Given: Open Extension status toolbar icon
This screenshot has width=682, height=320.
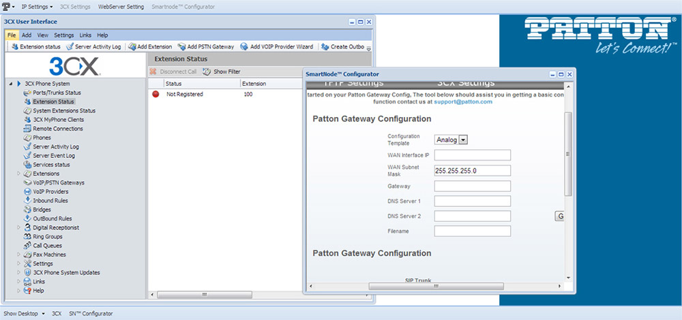Looking at the screenshot, I should click(x=15, y=46).
